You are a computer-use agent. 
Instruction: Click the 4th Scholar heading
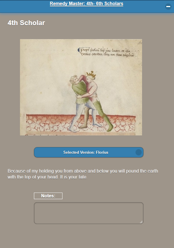pyautogui.click(x=26, y=23)
